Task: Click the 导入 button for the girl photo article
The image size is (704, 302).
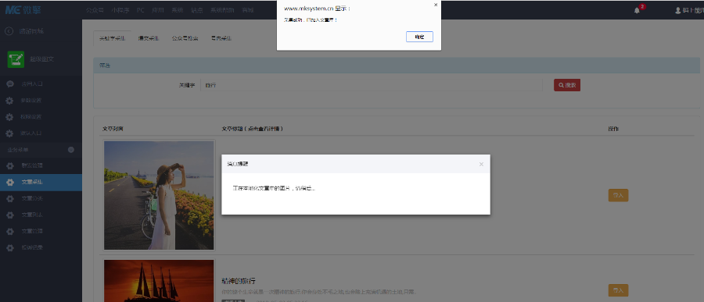Action: [x=618, y=195]
